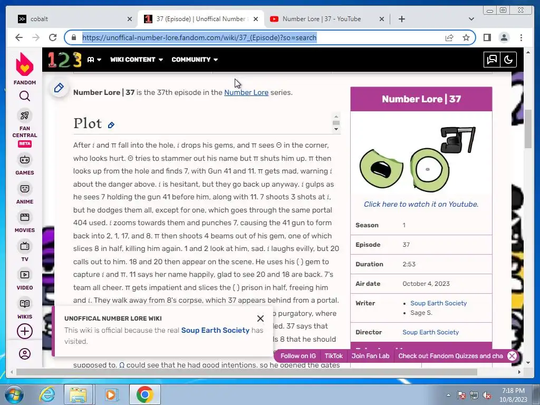Open the Fandom sidebar search magnifier
This screenshot has width=540, height=405.
pos(24,96)
